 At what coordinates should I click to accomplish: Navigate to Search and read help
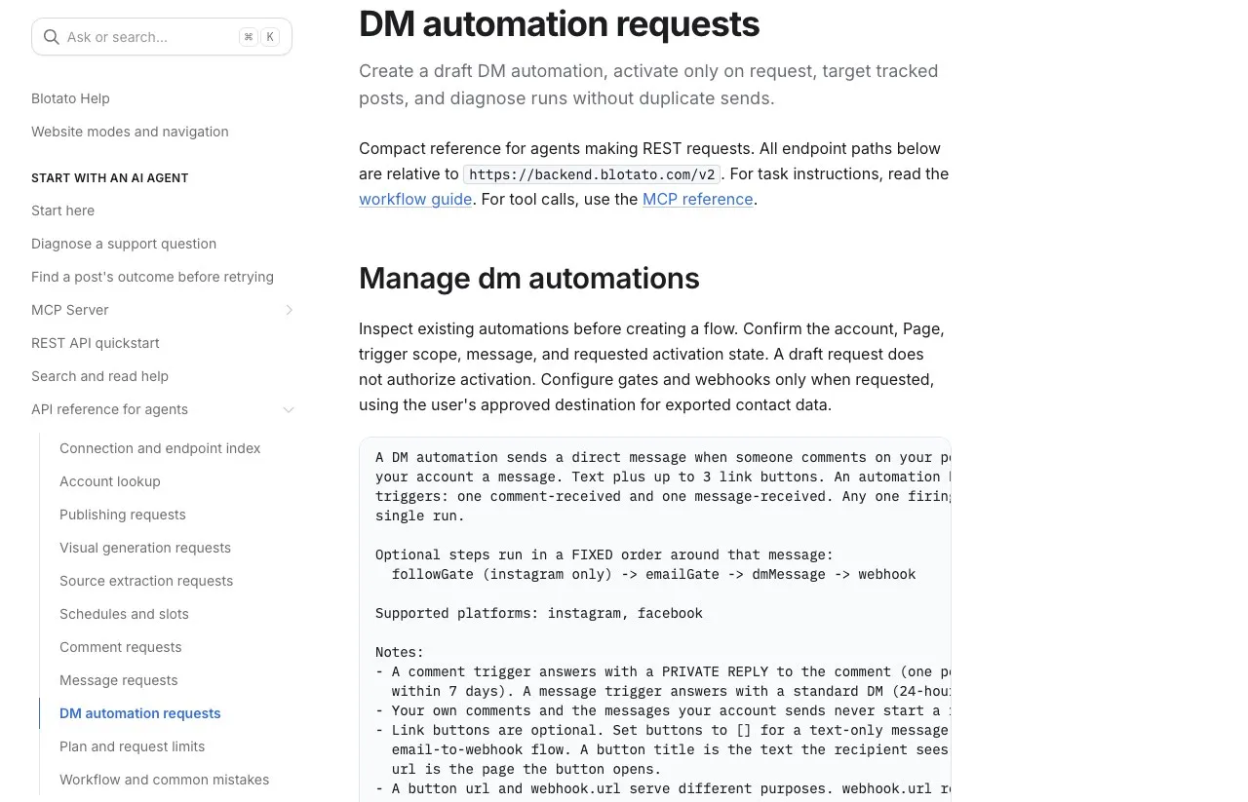[99, 376]
